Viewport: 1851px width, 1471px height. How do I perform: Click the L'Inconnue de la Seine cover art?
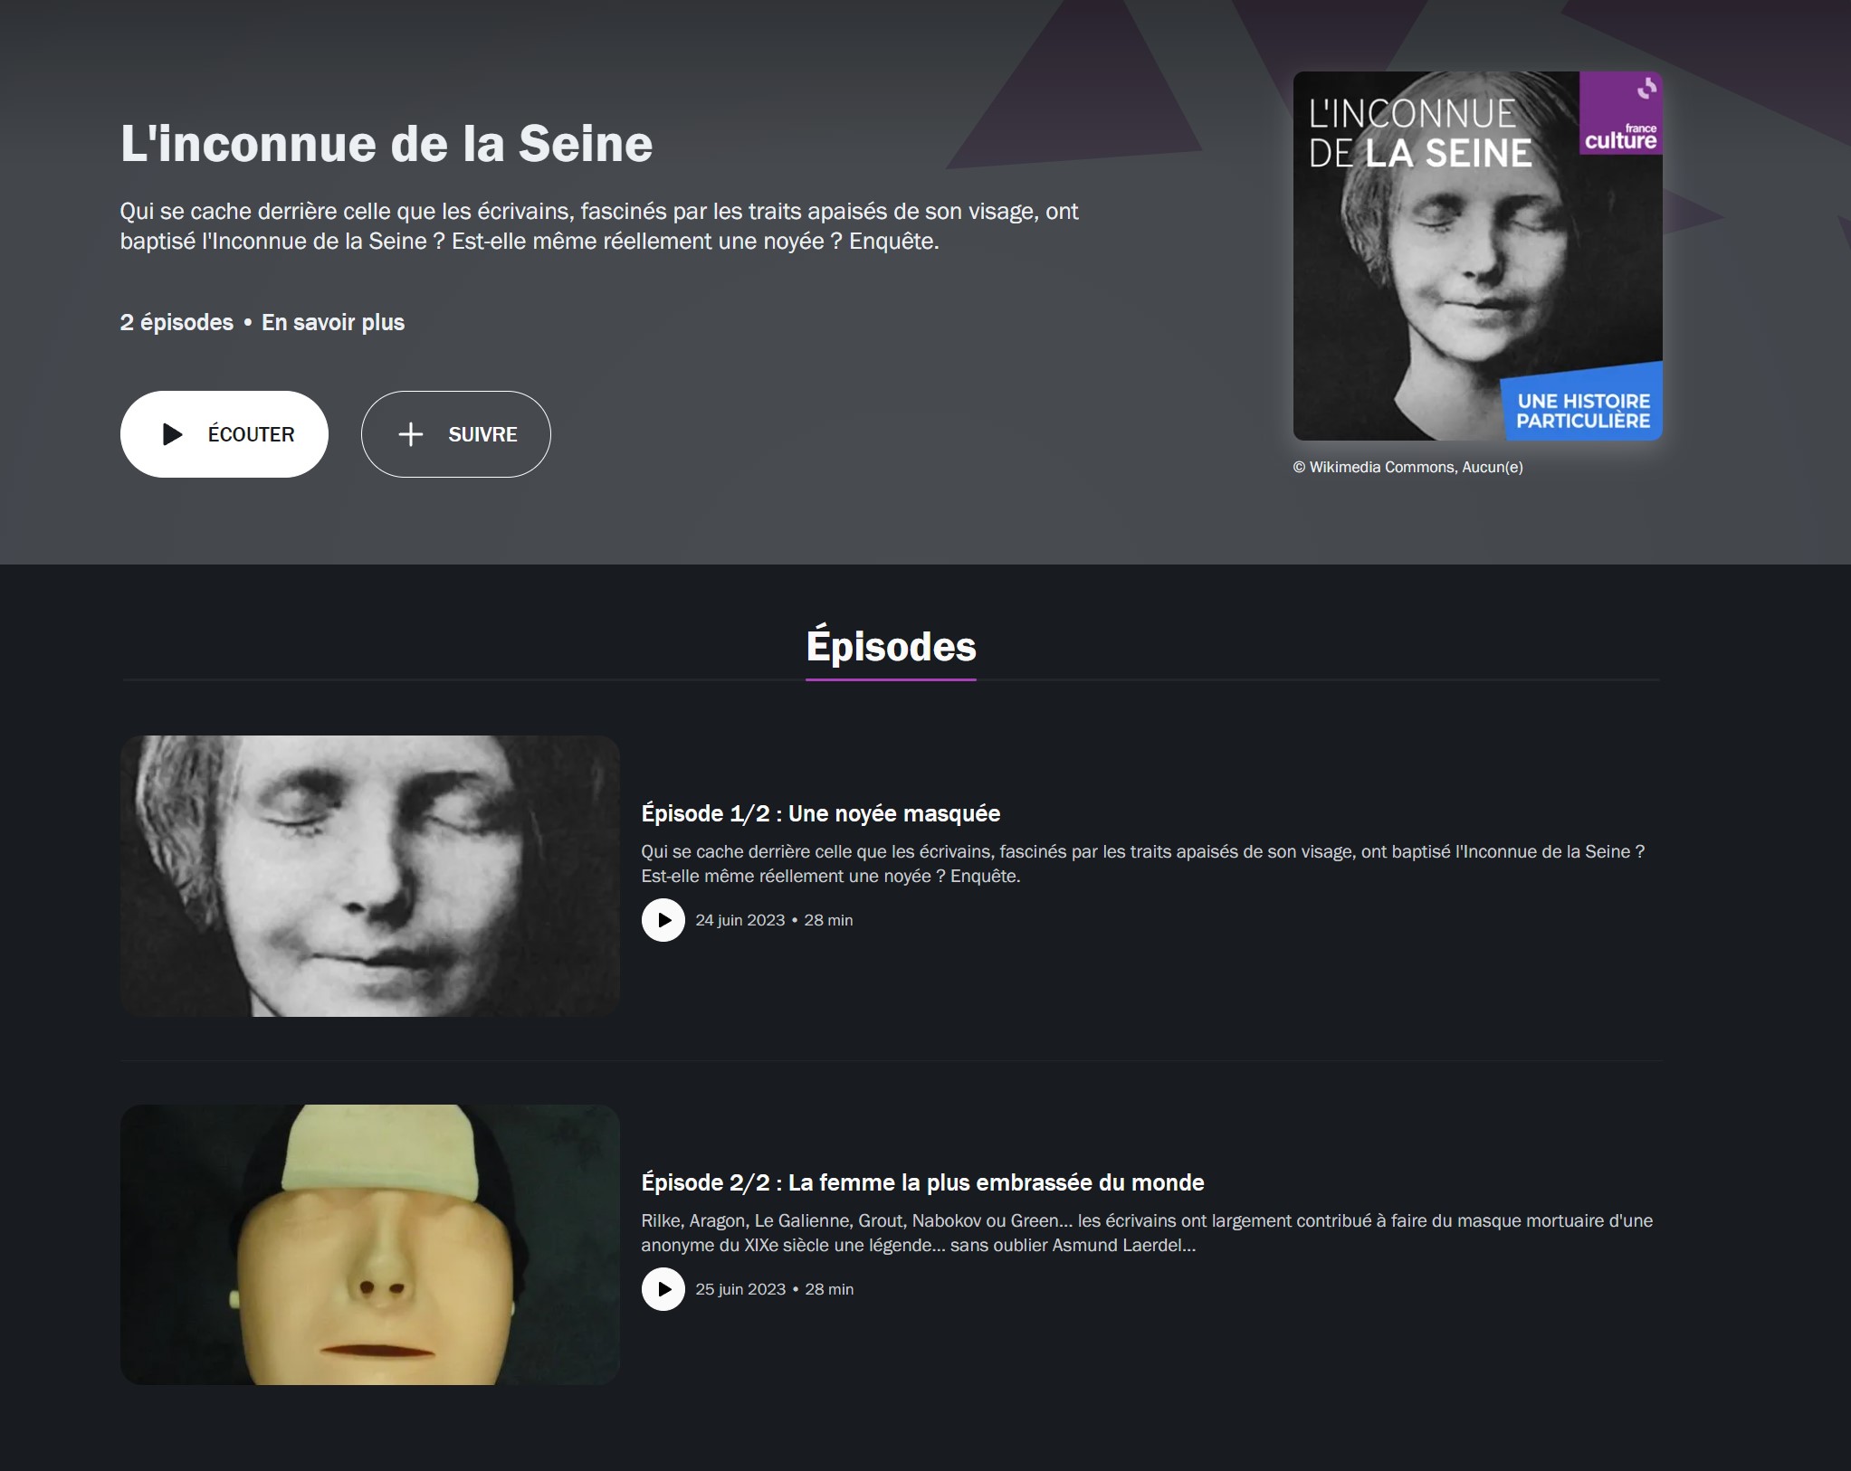point(1477,256)
